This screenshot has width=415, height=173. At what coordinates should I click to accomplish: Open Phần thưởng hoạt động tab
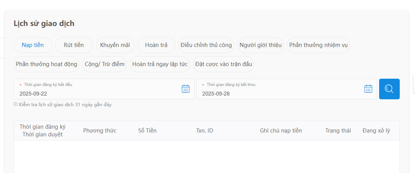point(47,64)
